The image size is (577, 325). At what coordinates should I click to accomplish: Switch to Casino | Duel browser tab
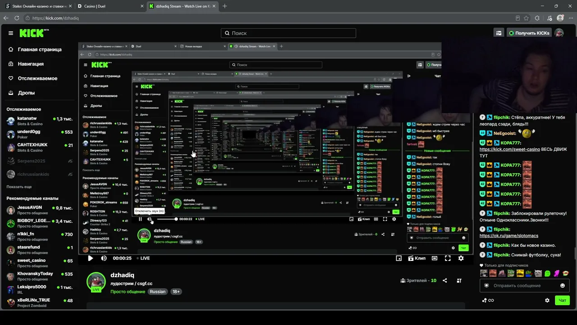tap(110, 6)
